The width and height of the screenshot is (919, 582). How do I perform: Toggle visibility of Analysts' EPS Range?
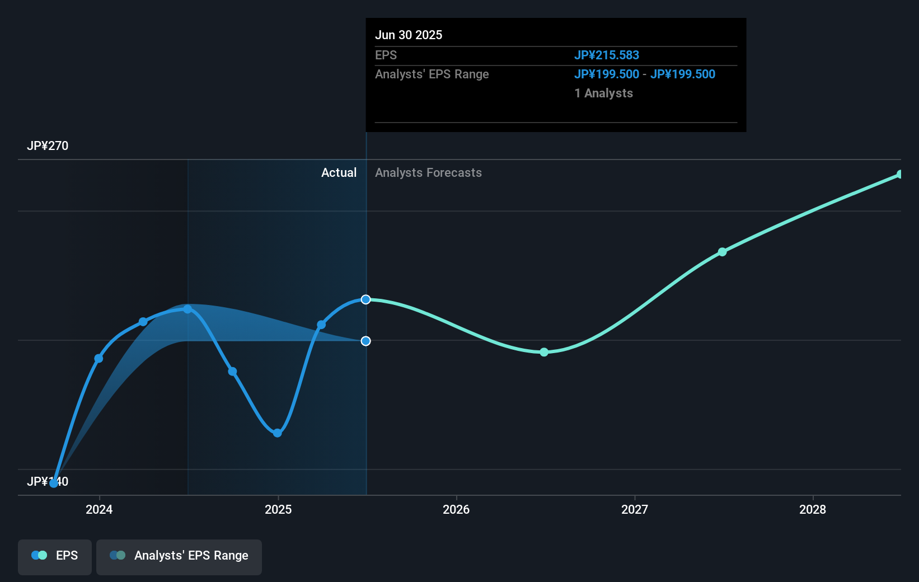pos(179,556)
